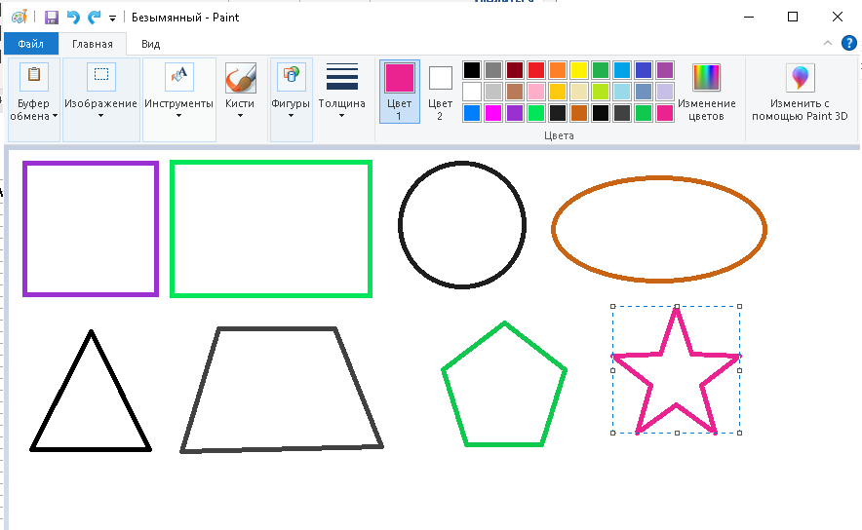Open Paint help question mark icon
Screen dimensions: 862x530
[x=848, y=43]
